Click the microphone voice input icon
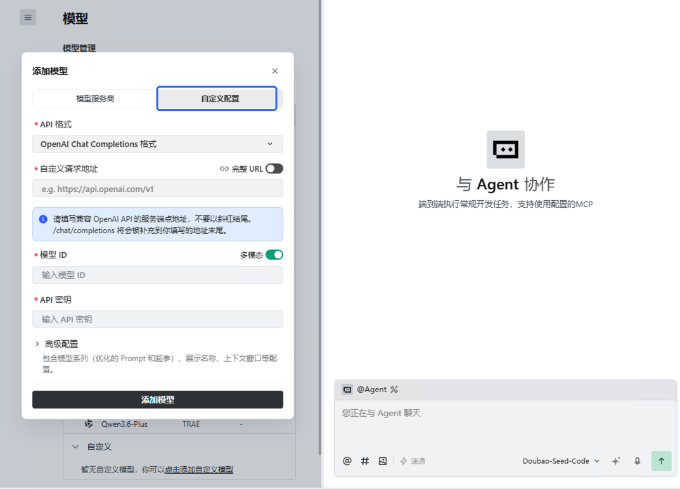The height and width of the screenshot is (489, 680). point(637,461)
